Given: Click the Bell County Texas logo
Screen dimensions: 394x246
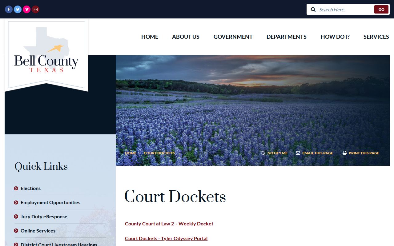Looking at the screenshot, I should (x=46, y=55).
